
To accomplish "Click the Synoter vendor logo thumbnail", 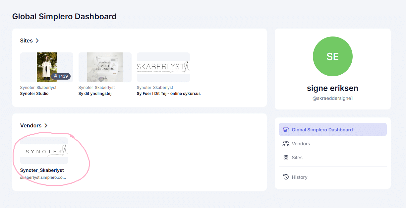I will pos(44,151).
